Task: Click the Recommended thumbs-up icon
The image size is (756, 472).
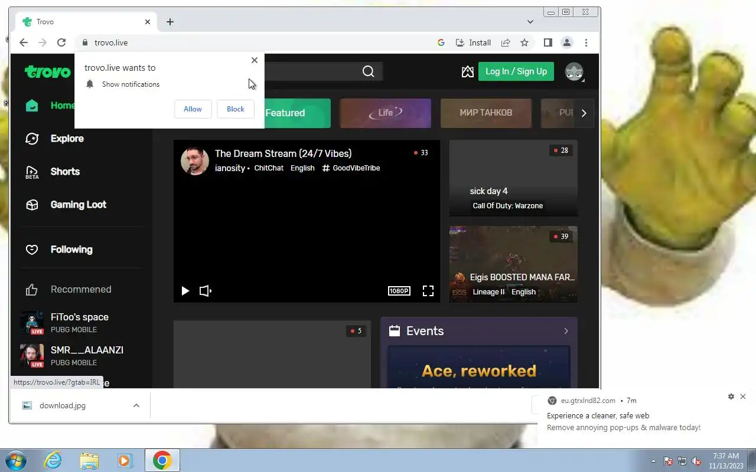Action: [32, 290]
